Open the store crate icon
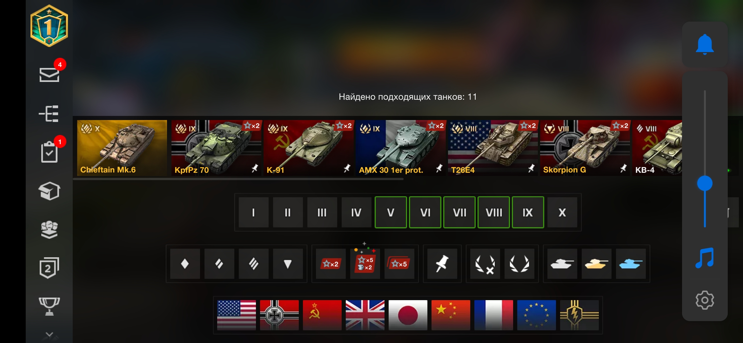Viewport: 743px width, 343px height. [49, 191]
